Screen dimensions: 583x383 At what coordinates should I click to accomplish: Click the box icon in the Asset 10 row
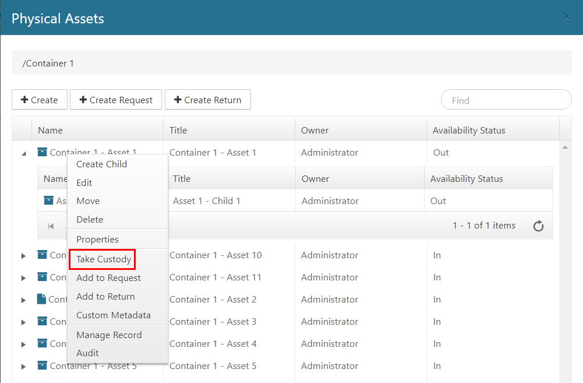tap(43, 255)
